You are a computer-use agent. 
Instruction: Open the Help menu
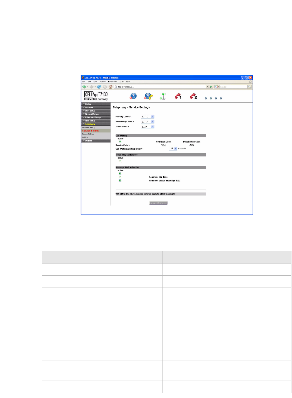pos(128,82)
